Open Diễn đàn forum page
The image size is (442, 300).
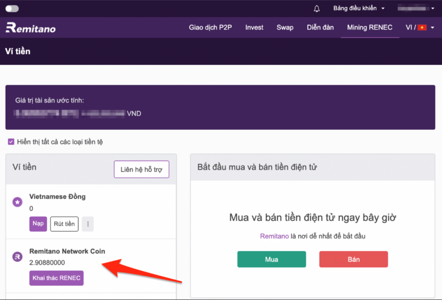320,28
